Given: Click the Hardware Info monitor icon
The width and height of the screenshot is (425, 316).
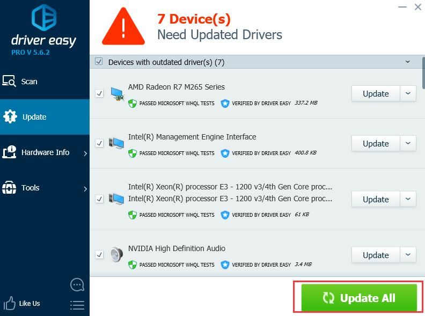Looking at the screenshot, I should click(9, 152).
